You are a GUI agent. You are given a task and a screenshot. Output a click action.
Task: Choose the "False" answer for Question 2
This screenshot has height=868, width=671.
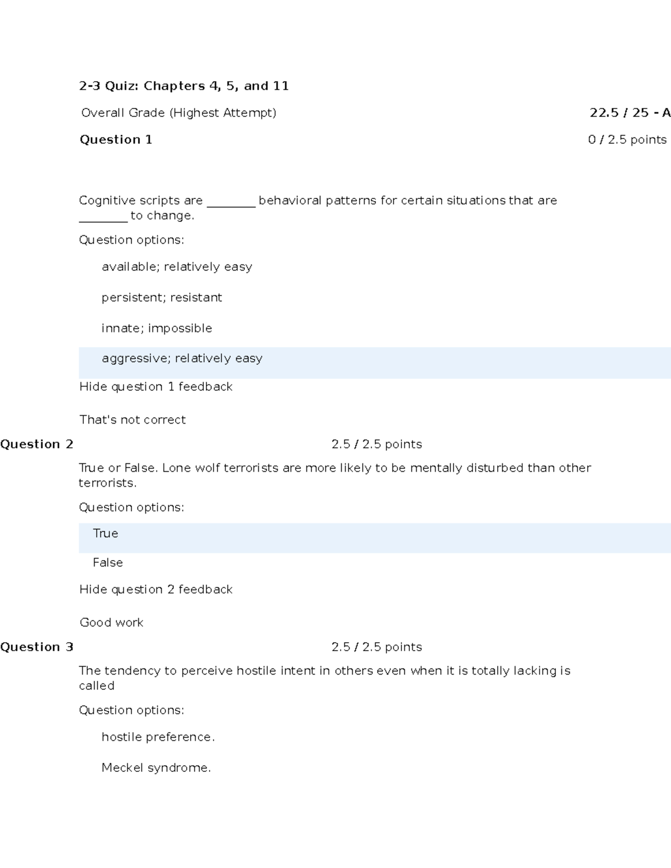(107, 563)
